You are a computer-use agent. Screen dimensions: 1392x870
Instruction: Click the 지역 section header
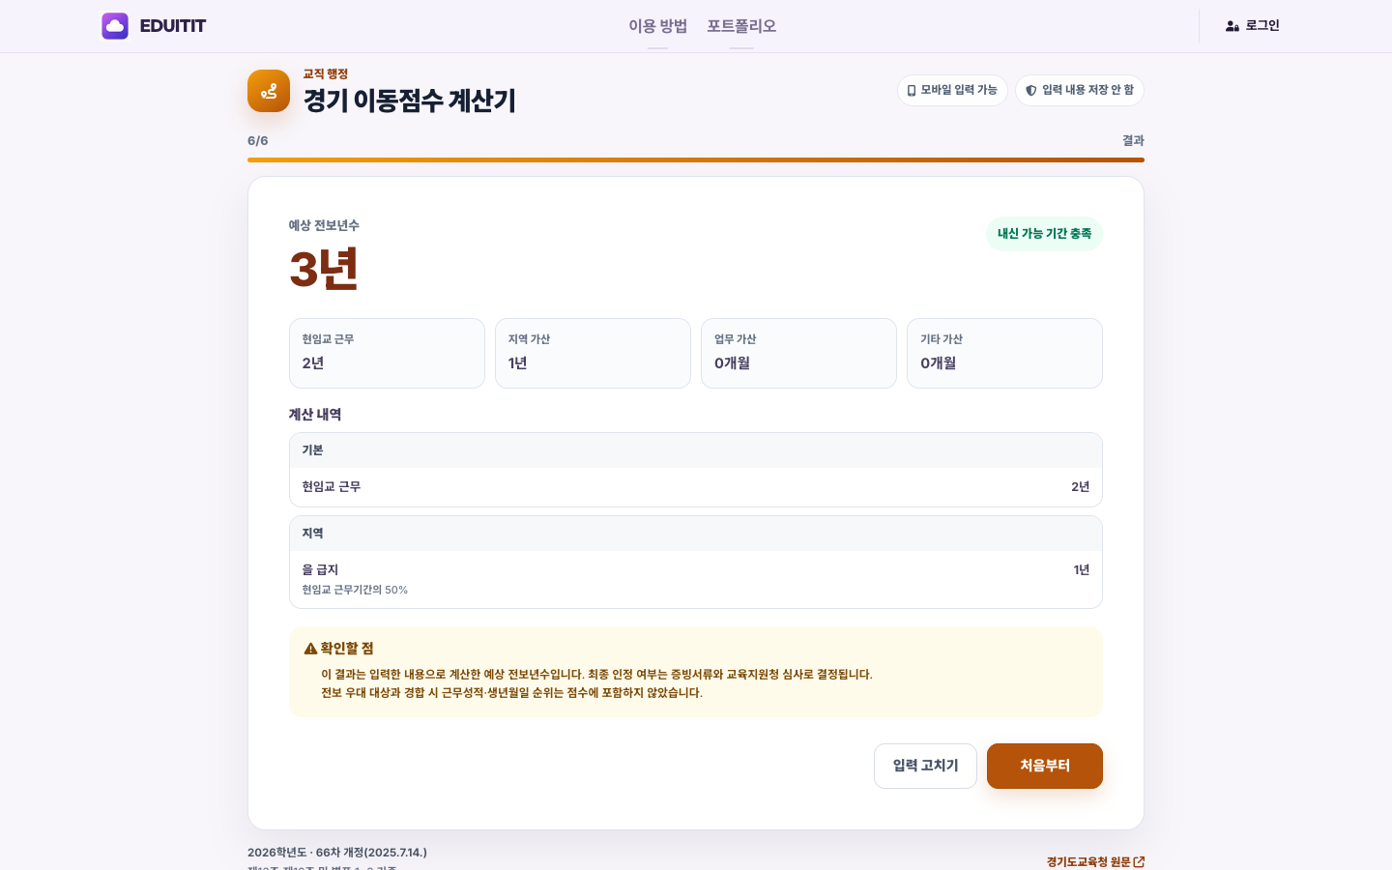tap(696, 534)
